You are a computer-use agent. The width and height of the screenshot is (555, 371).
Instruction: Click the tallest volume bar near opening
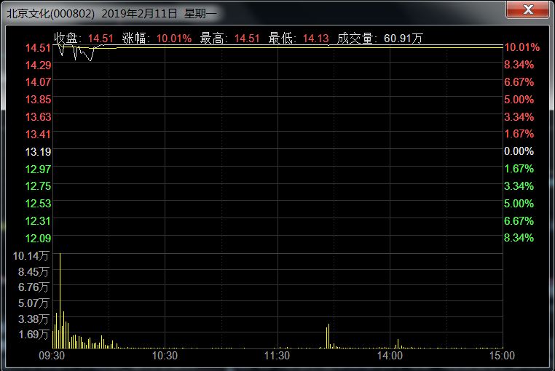point(60,298)
